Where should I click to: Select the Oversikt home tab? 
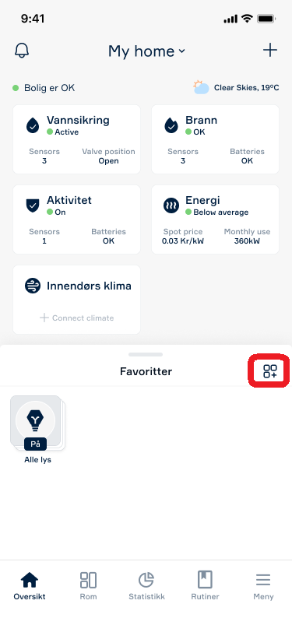click(x=30, y=585)
